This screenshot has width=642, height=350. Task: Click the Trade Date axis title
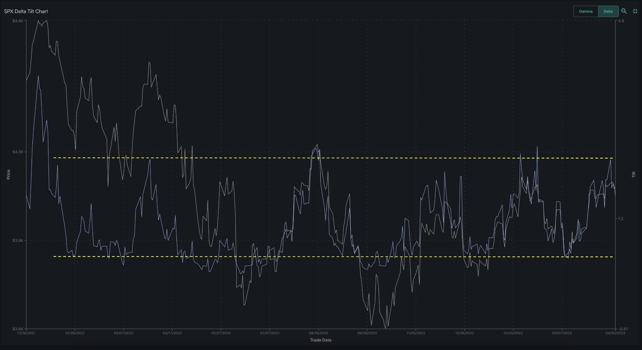pyautogui.click(x=321, y=340)
